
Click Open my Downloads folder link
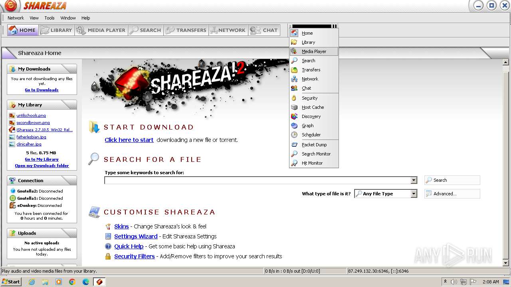(x=42, y=166)
